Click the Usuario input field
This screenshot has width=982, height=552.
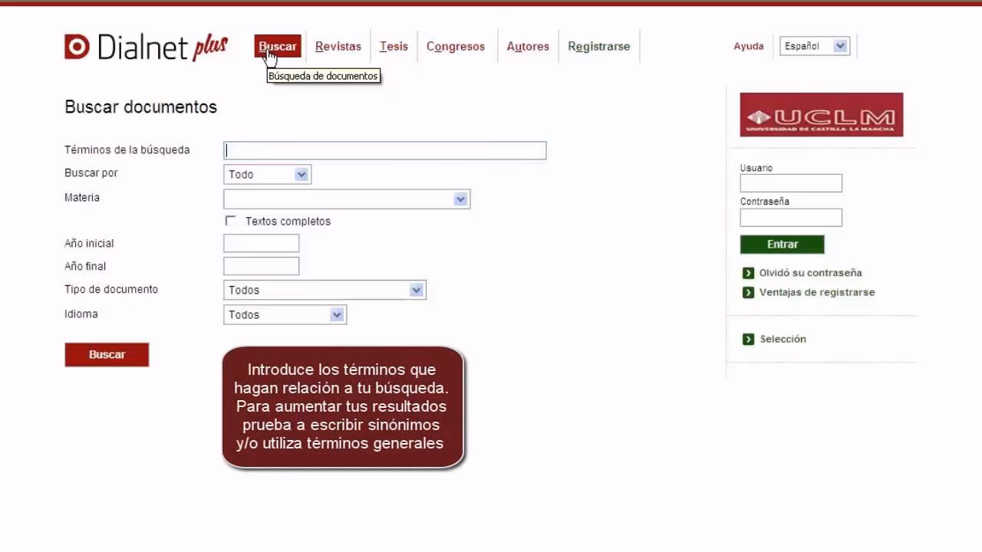(x=791, y=183)
